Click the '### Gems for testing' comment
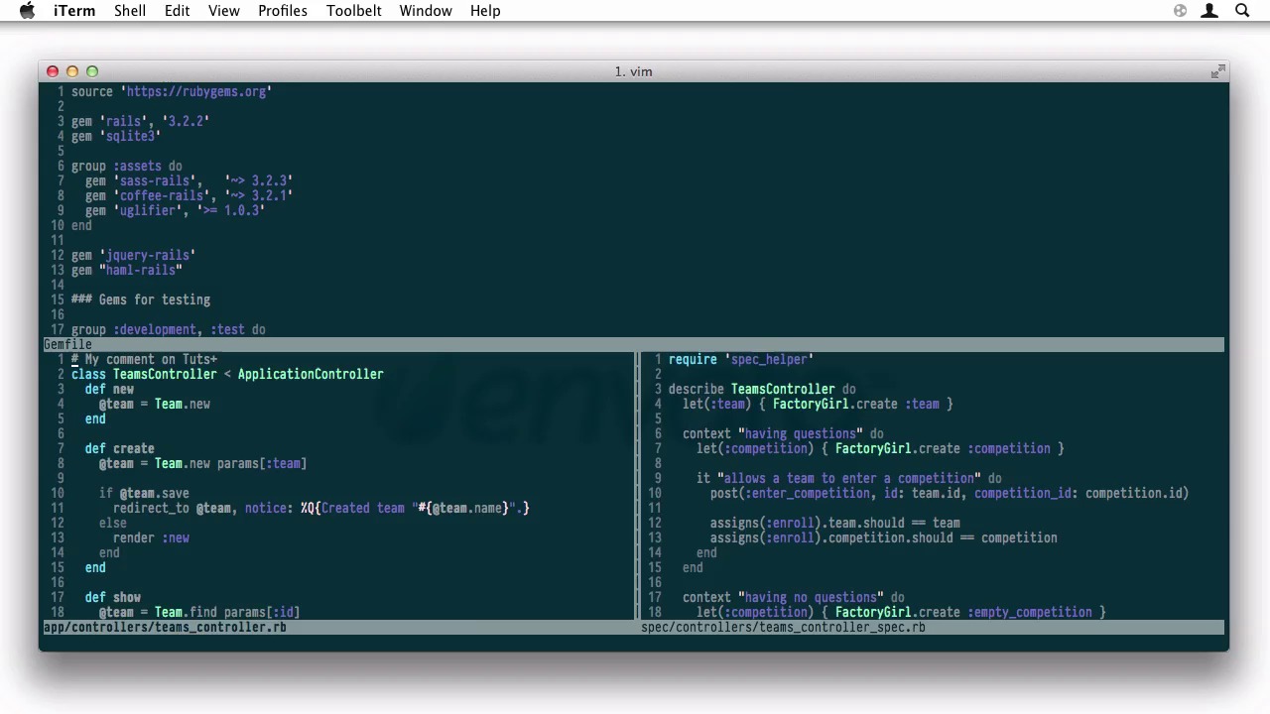Image resolution: width=1270 pixels, height=714 pixels. 140,299
